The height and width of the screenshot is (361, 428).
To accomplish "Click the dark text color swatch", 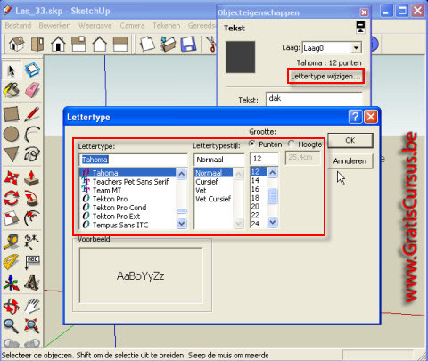I will [x=240, y=57].
